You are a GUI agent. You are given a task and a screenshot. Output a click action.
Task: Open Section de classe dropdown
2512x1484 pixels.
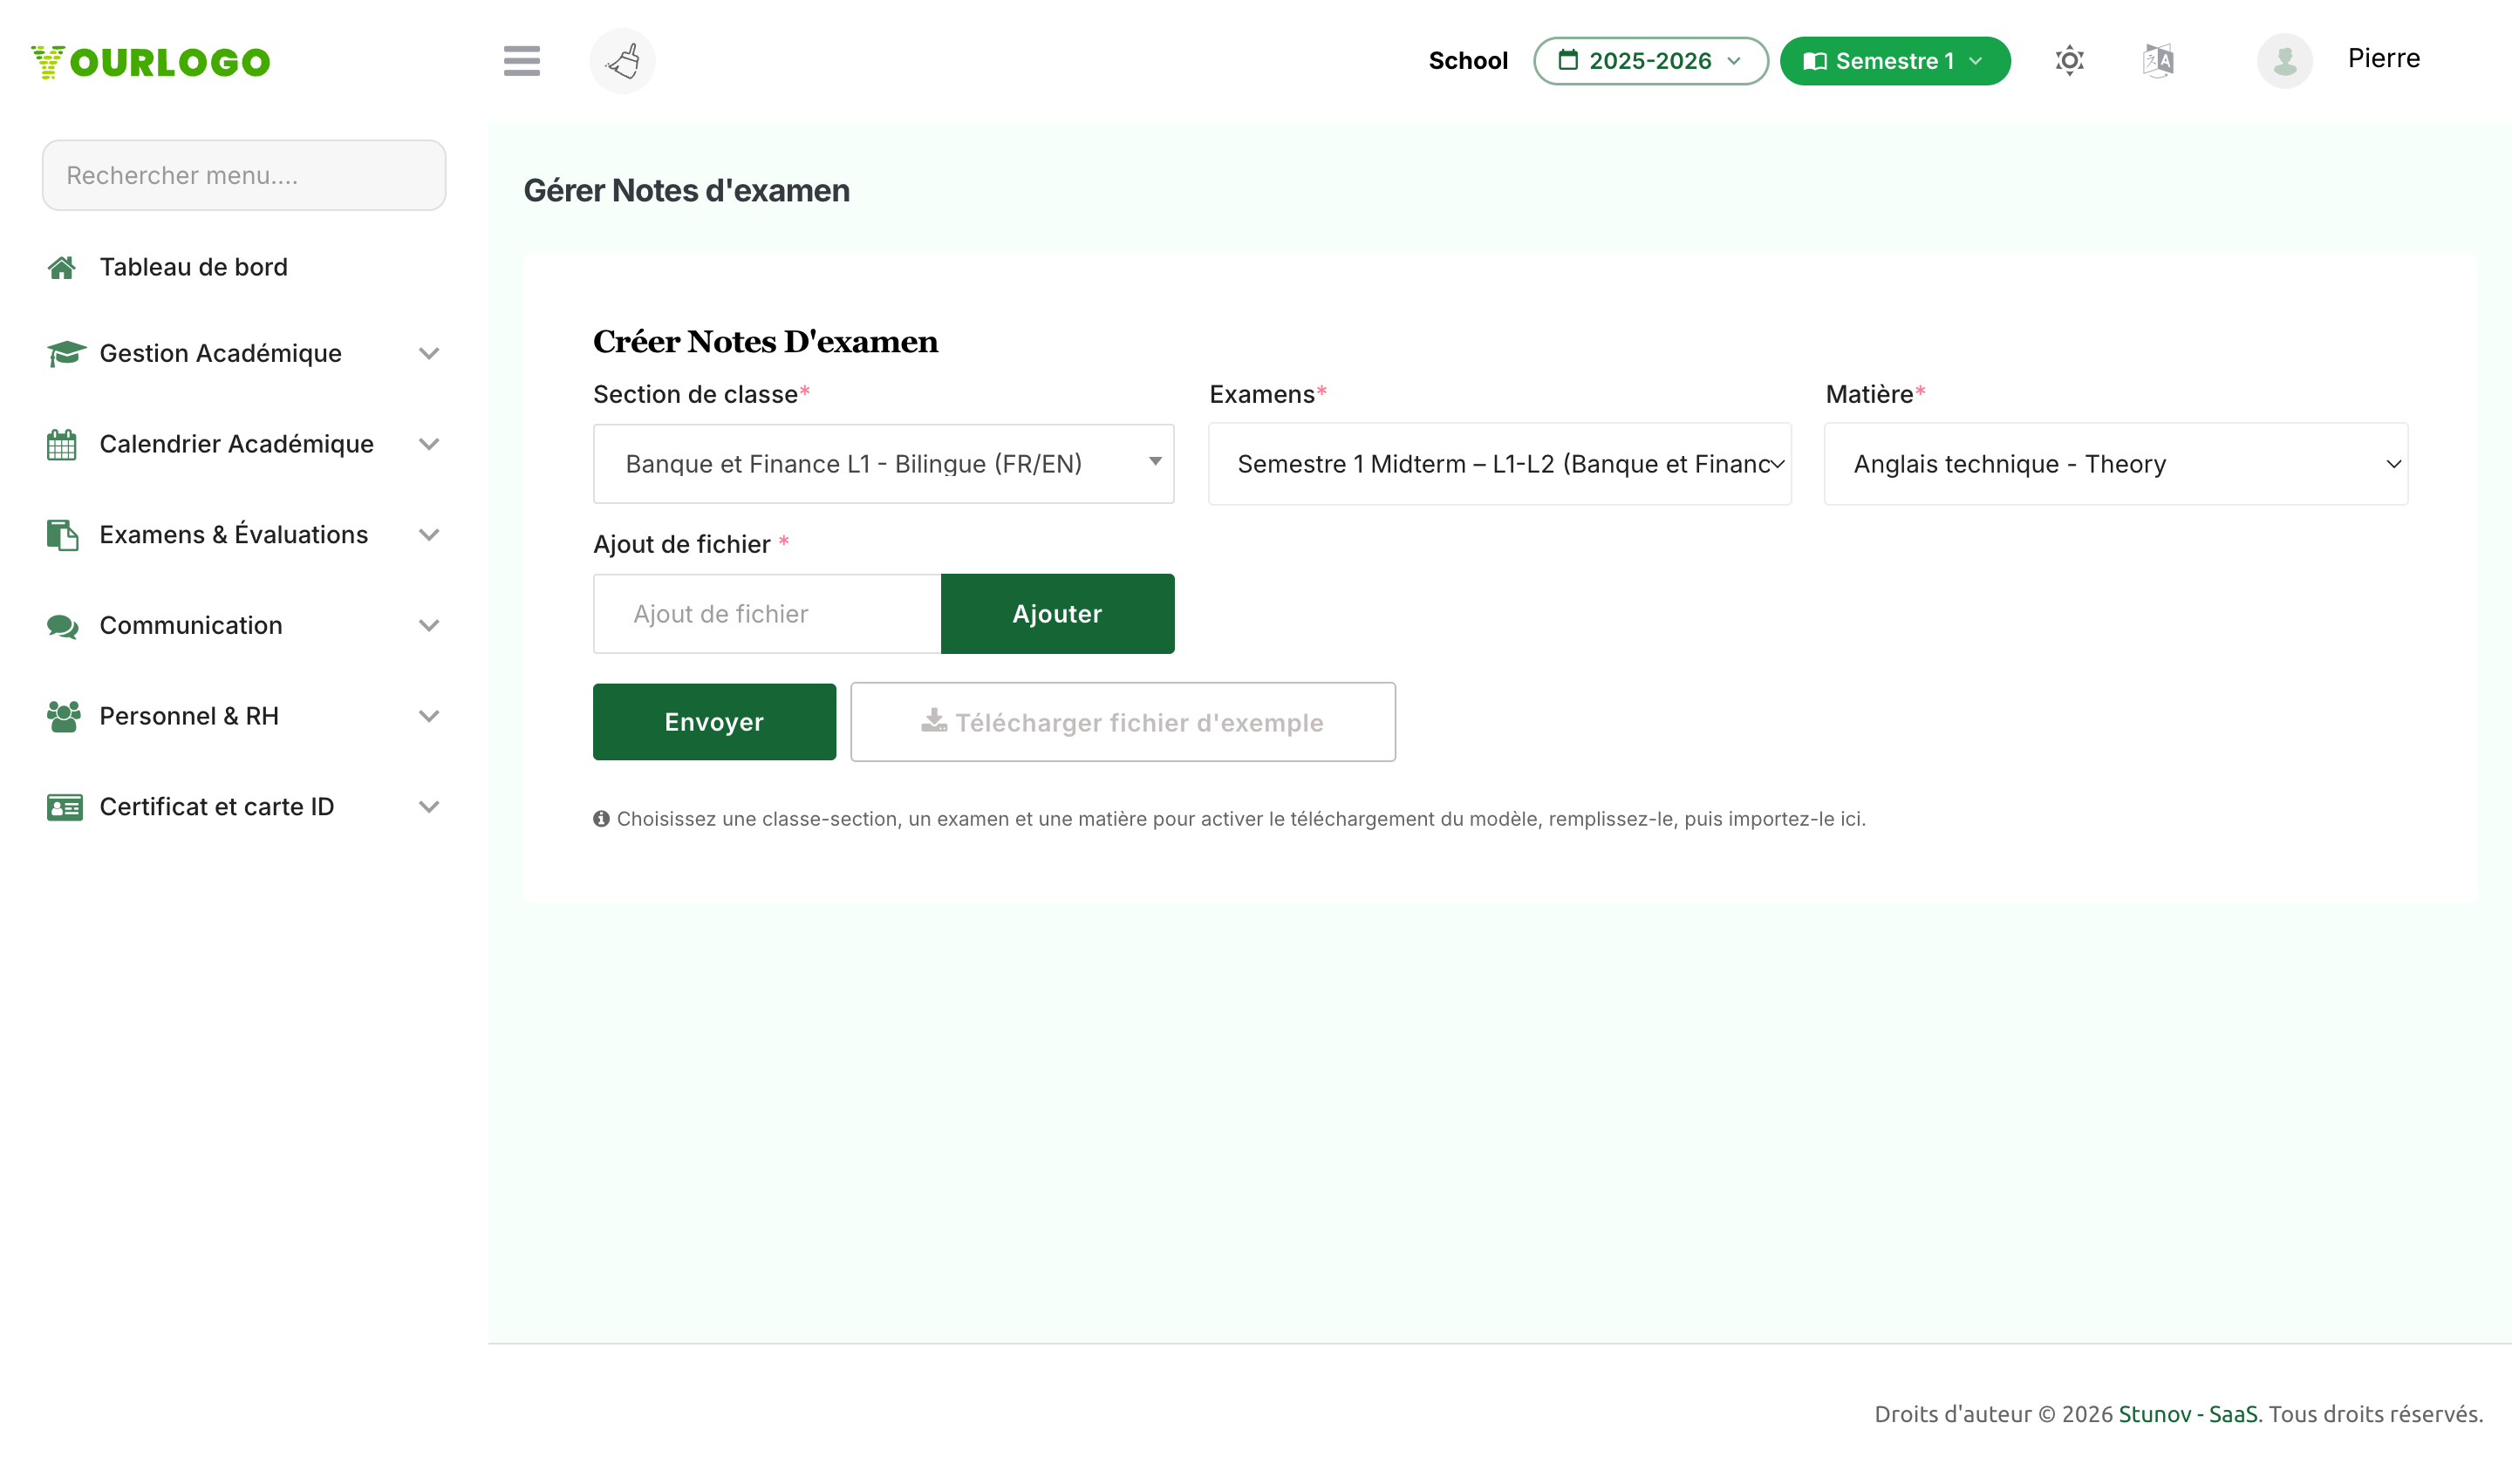884,464
